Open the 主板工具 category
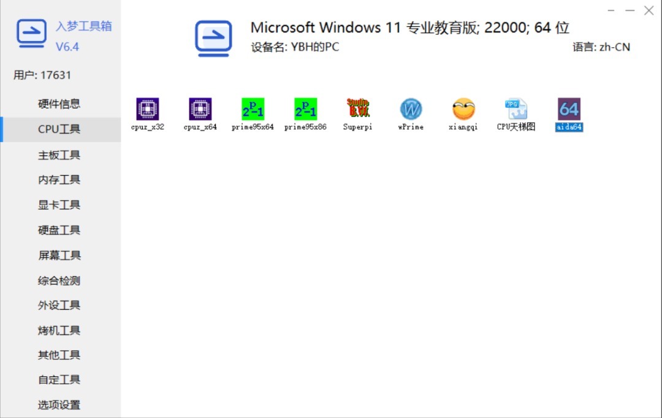 [59, 155]
